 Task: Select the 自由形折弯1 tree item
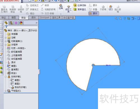[19, 87]
